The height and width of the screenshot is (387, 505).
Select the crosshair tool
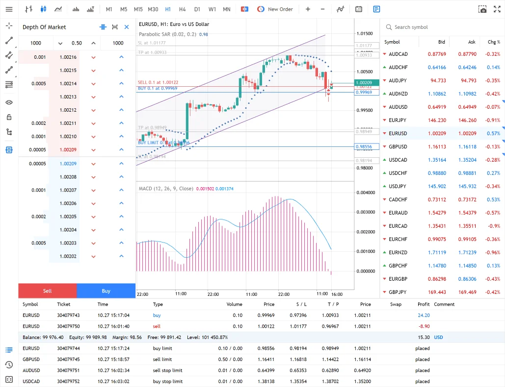pyautogui.click(x=9, y=25)
